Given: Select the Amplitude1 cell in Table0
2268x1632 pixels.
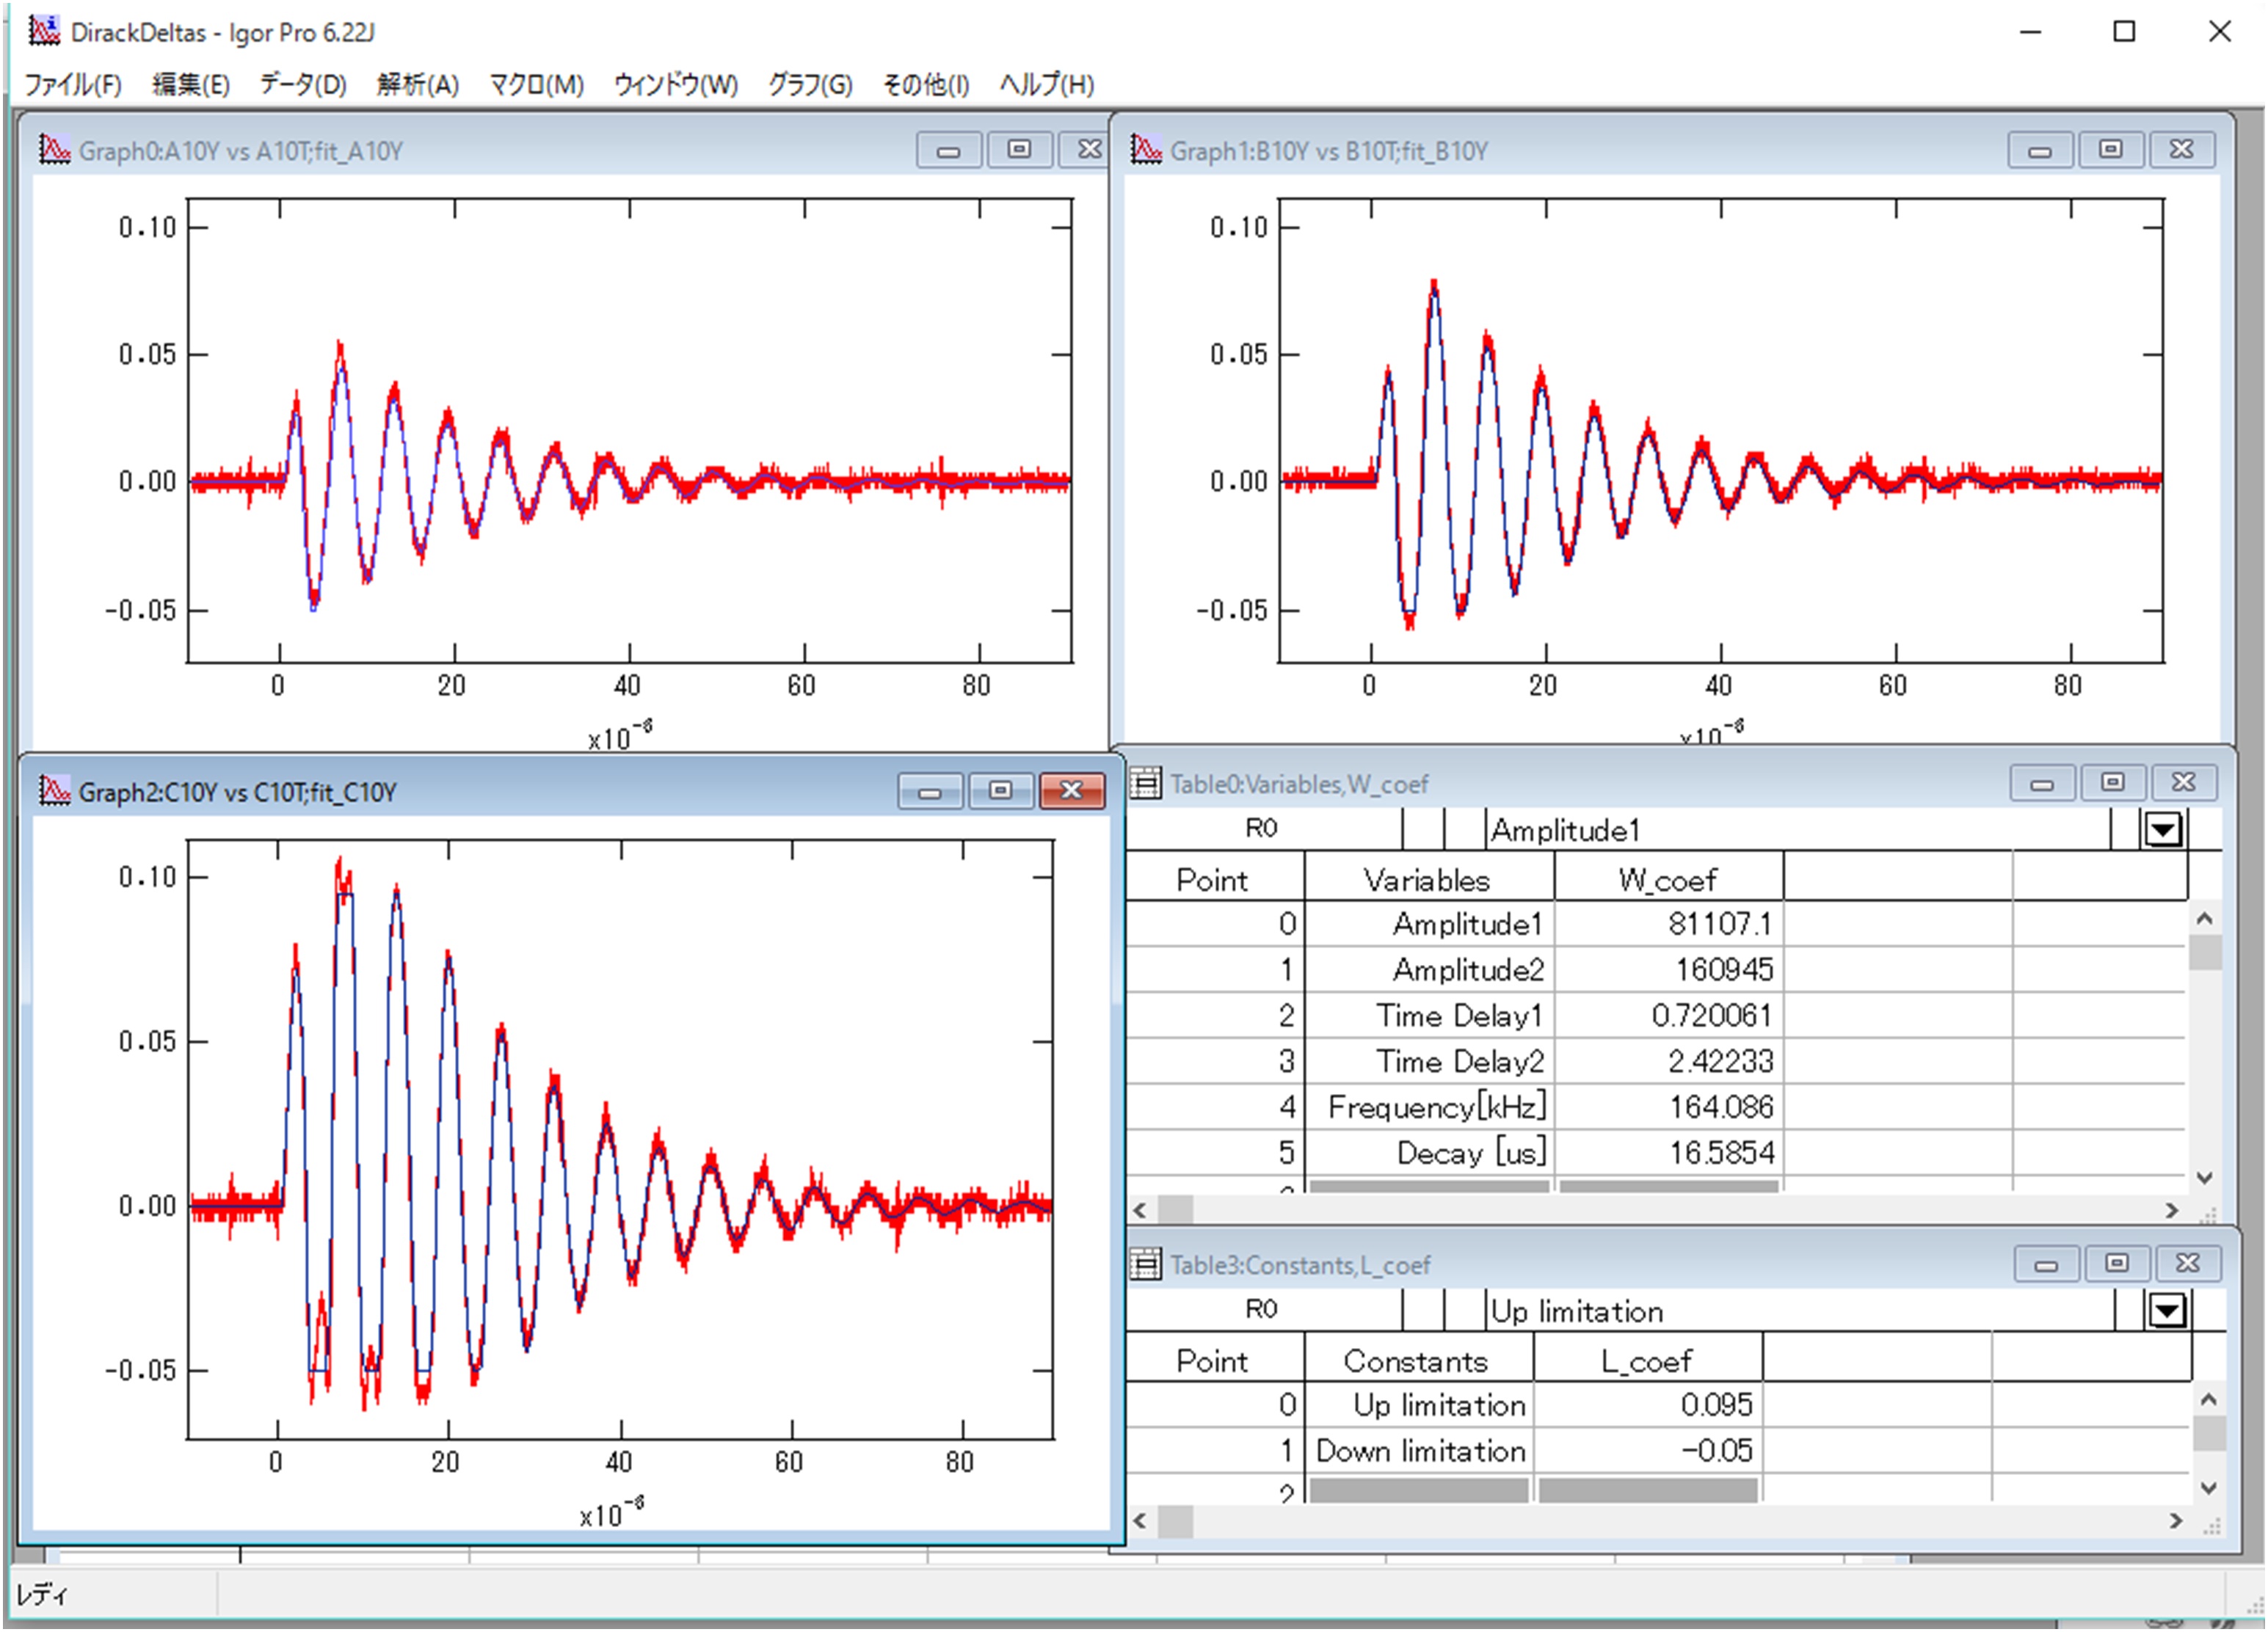Looking at the screenshot, I should pyautogui.click(x=1429, y=923).
